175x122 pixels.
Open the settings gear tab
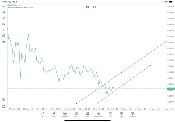pos(133,115)
